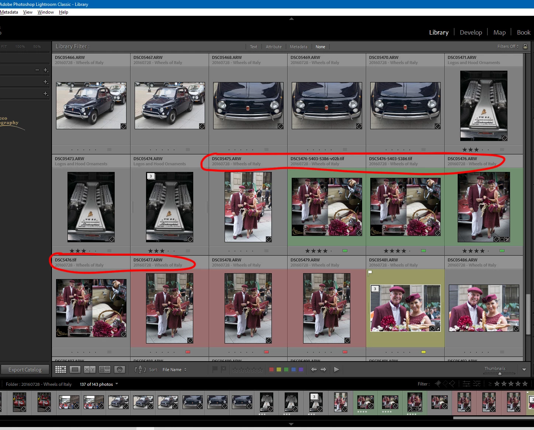Set flag as picked in the toolbar
534x430 pixels.
(215, 369)
